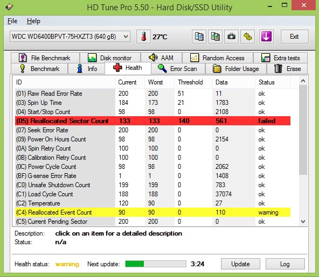Copy info to clipboard toolbar icon
The image size is (319, 277).
pyautogui.click(x=199, y=37)
